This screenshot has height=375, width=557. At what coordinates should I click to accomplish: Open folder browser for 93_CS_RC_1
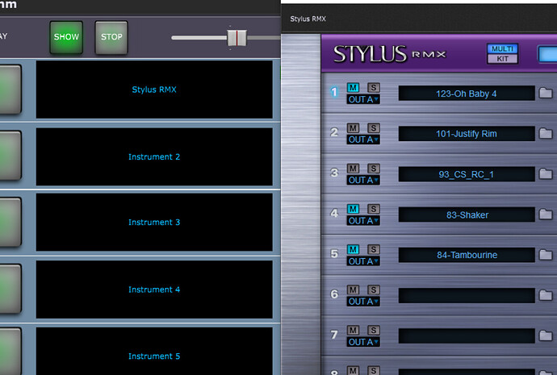[x=546, y=174]
